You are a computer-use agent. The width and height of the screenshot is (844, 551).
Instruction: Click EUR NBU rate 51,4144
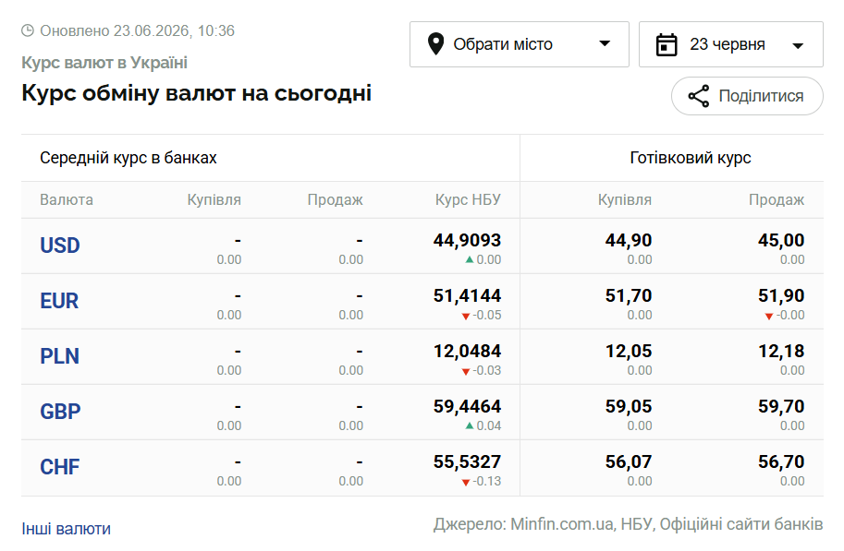coord(467,295)
